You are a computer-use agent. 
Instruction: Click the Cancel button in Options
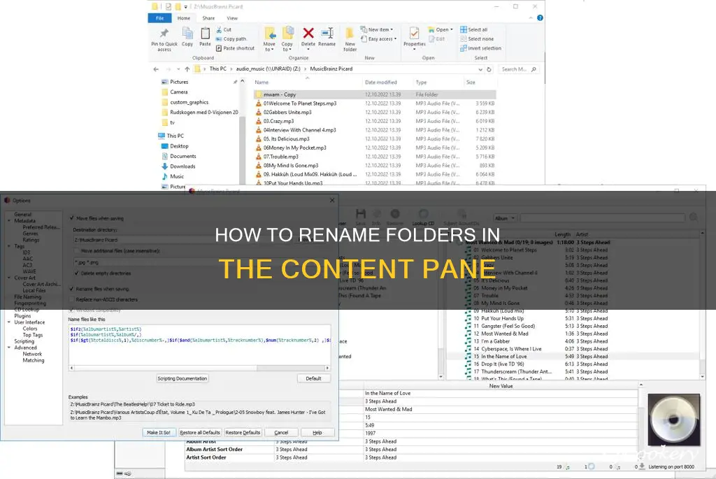pyautogui.click(x=281, y=432)
